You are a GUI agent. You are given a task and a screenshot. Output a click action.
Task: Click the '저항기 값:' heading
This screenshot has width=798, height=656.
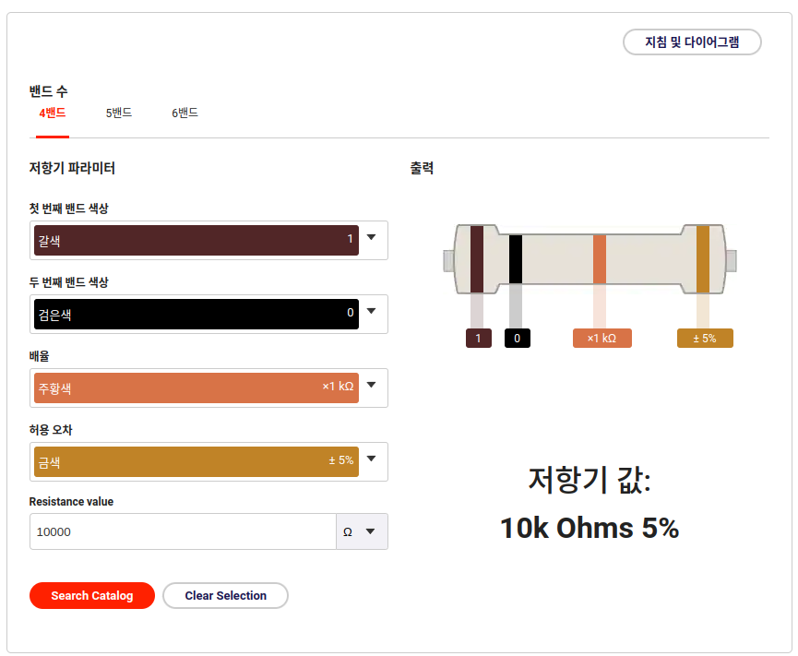click(x=590, y=480)
